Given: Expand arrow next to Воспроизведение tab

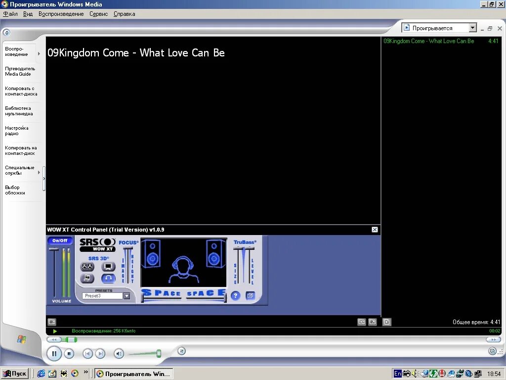Looking at the screenshot, I should 39,53.
